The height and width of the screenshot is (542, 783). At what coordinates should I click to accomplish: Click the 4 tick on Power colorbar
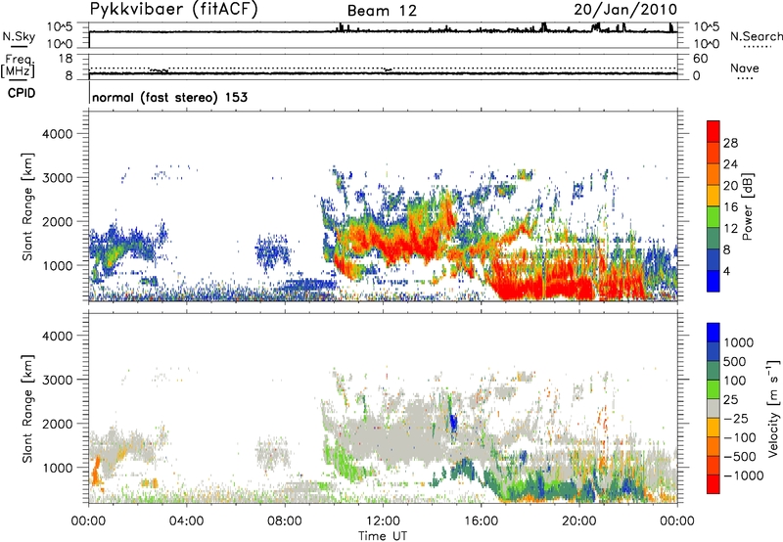727,271
